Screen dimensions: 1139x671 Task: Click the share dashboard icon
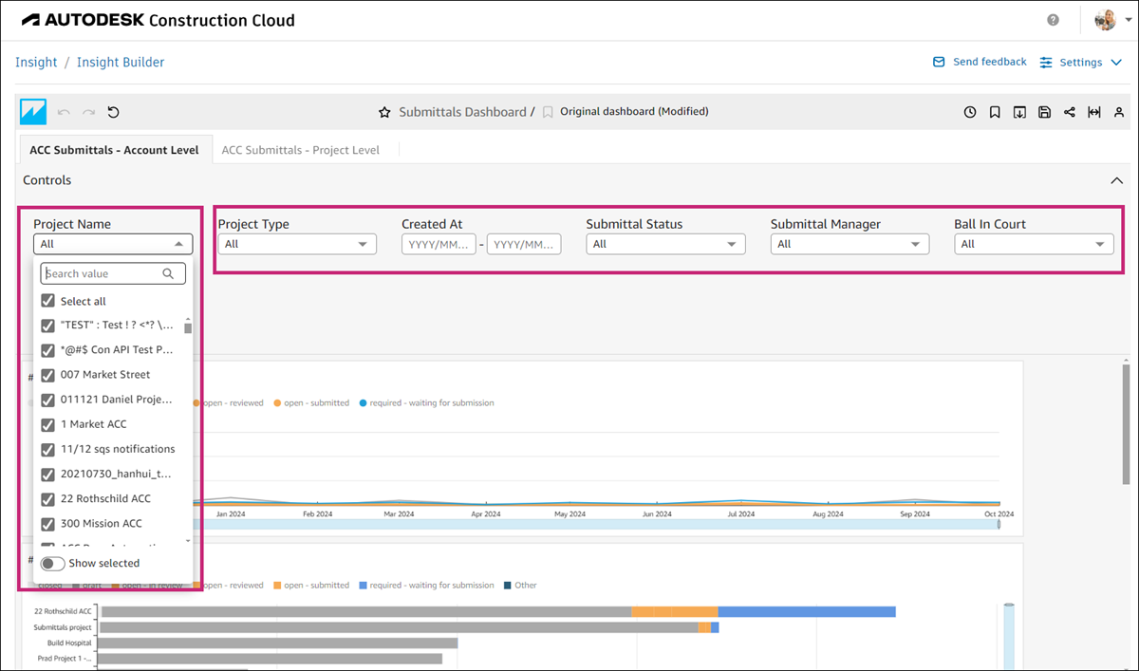tap(1070, 112)
